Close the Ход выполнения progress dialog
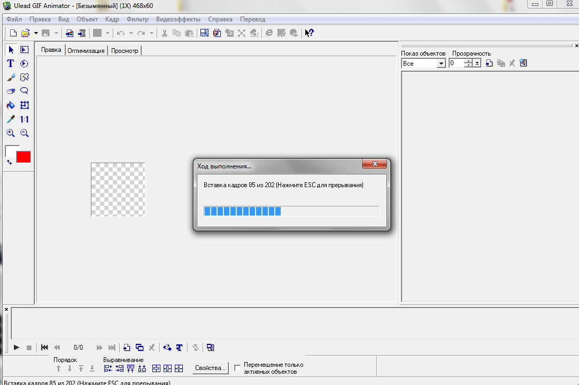This screenshot has width=579, height=385. 374,164
